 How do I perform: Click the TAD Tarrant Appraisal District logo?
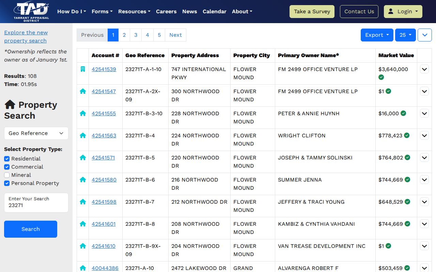point(31,12)
